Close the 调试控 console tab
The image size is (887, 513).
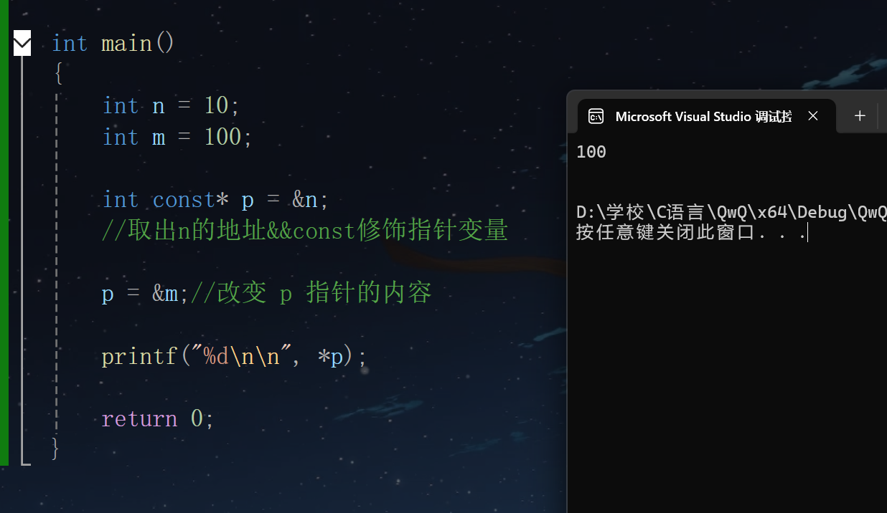tap(812, 115)
